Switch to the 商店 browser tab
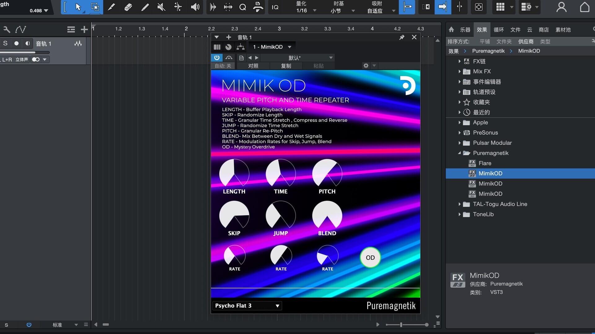 pyautogui.click(x=544, y=30)
